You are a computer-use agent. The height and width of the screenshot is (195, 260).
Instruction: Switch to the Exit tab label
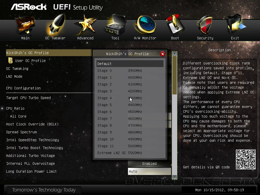point(235,38)
